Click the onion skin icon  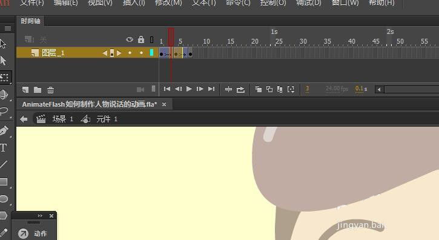(x=258, y=89)
